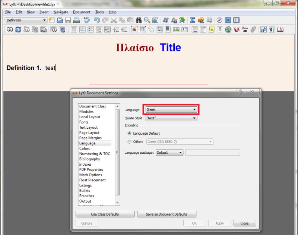Insert a table from the toolbar
Screen dimensions: 298x235
tap(209, 20)
